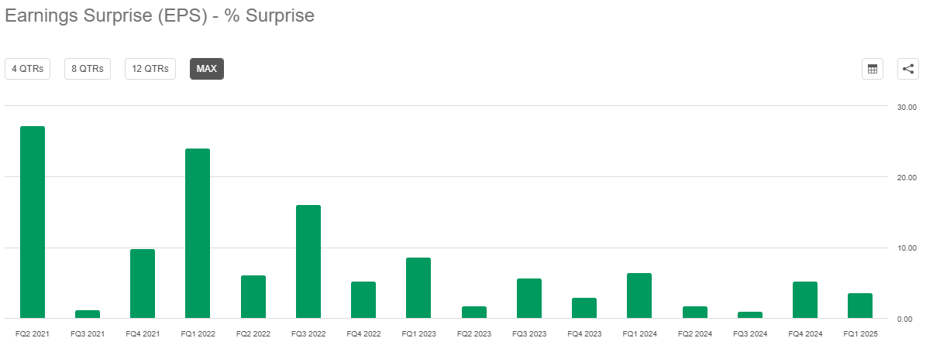Click the FQ3 2022 bar
933x345 pixels.
tap(308, 261)
